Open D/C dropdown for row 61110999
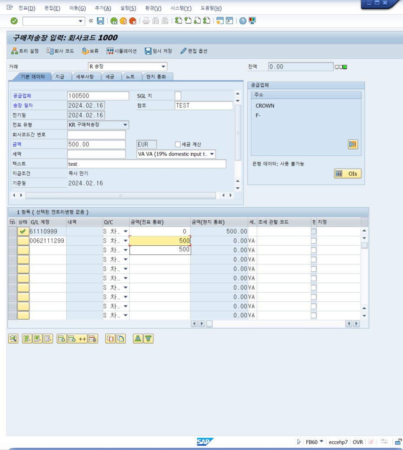Image resolution: width=403 pixels, height=450 pixels. pyautogui.click(x=125, y=232)
